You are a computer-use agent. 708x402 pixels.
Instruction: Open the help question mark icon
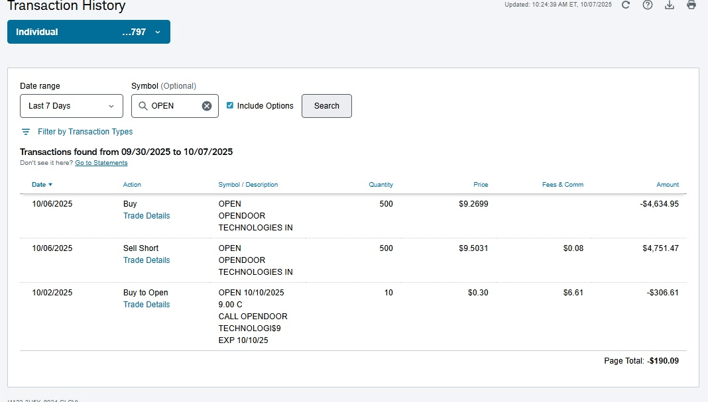pos(648,5)
